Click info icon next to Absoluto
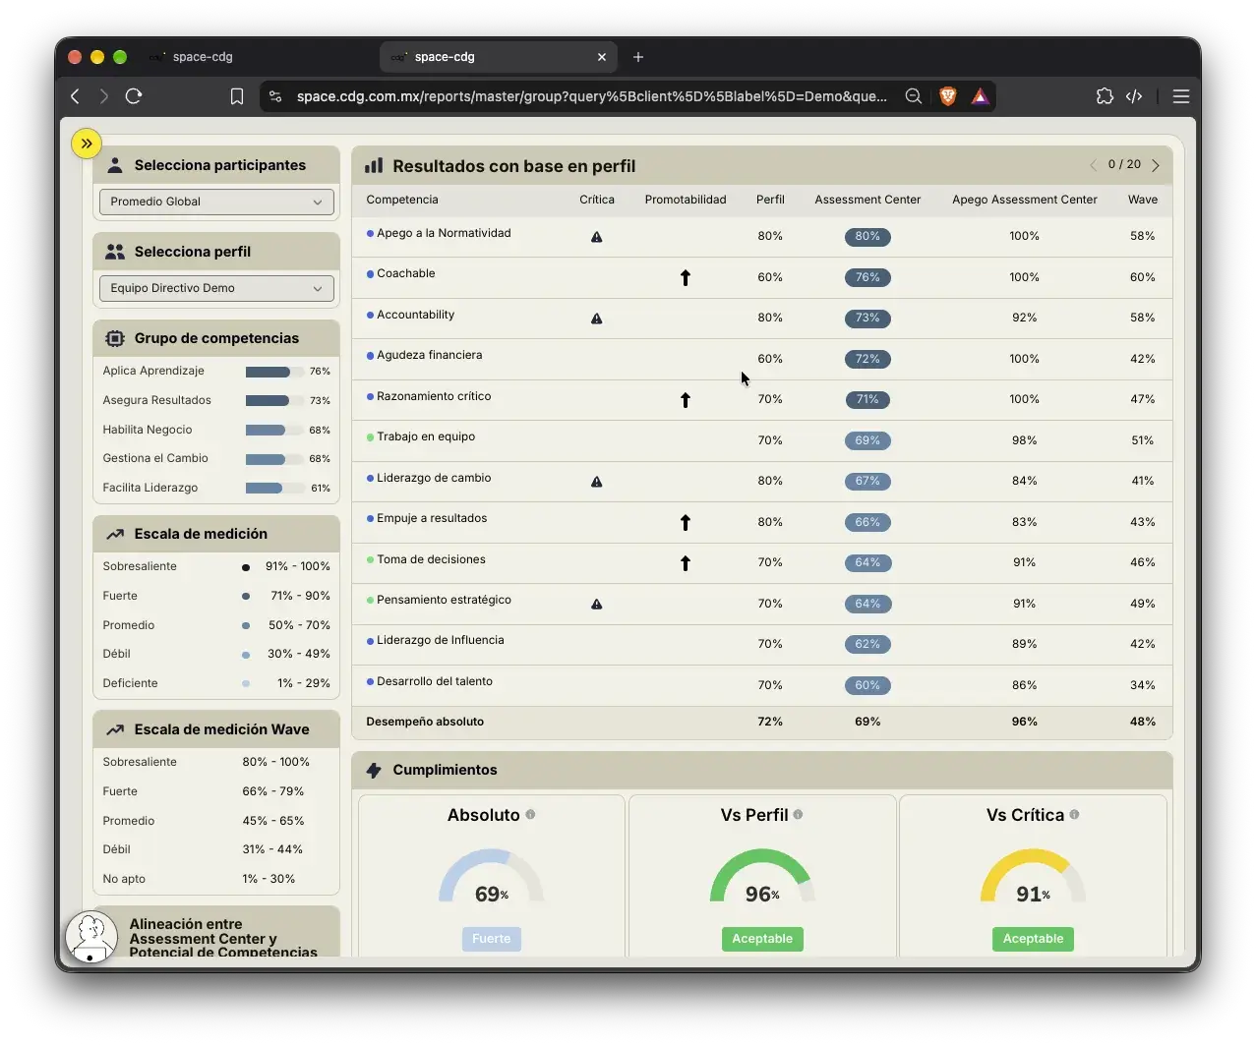Image resolution: width=1256 pixels, height=1045 pixels. [x=531, y=814]
